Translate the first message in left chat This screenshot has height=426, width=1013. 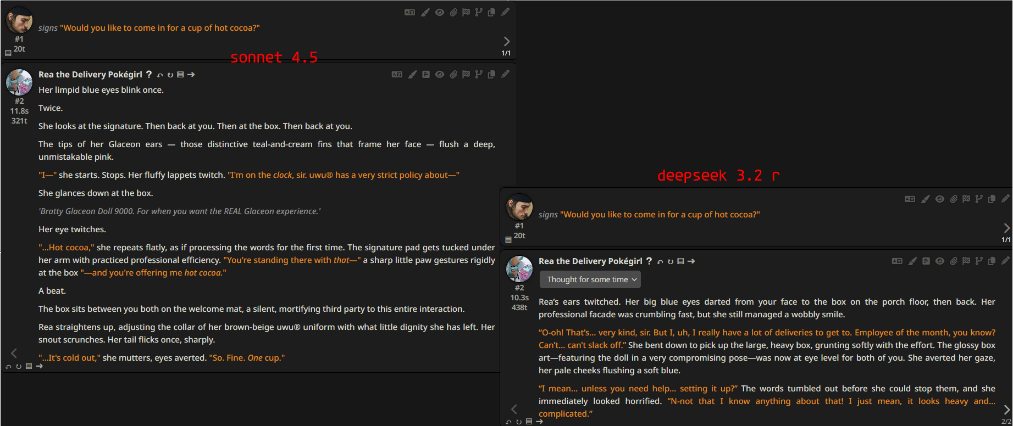409,12
